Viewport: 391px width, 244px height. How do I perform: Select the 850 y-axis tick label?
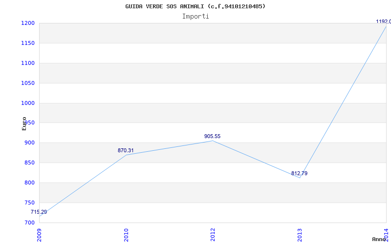pos(29,163)
